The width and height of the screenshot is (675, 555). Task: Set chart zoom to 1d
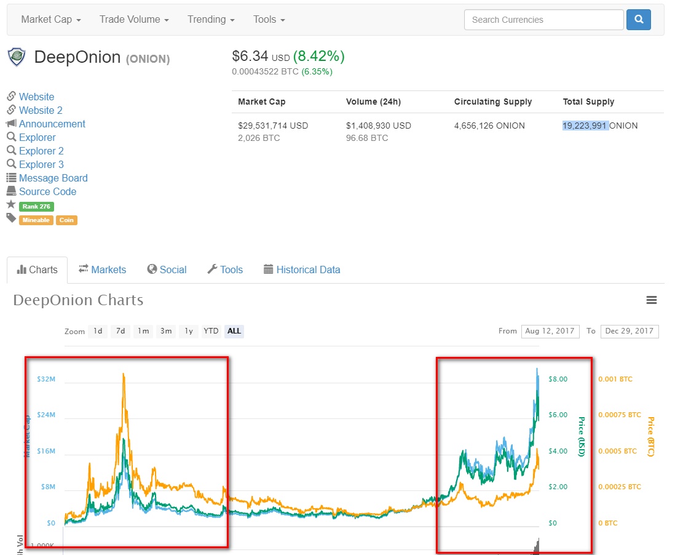[x=98, y=331]
